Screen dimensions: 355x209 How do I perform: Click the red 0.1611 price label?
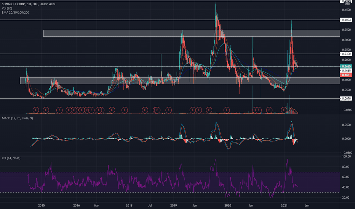pos(346,75)
